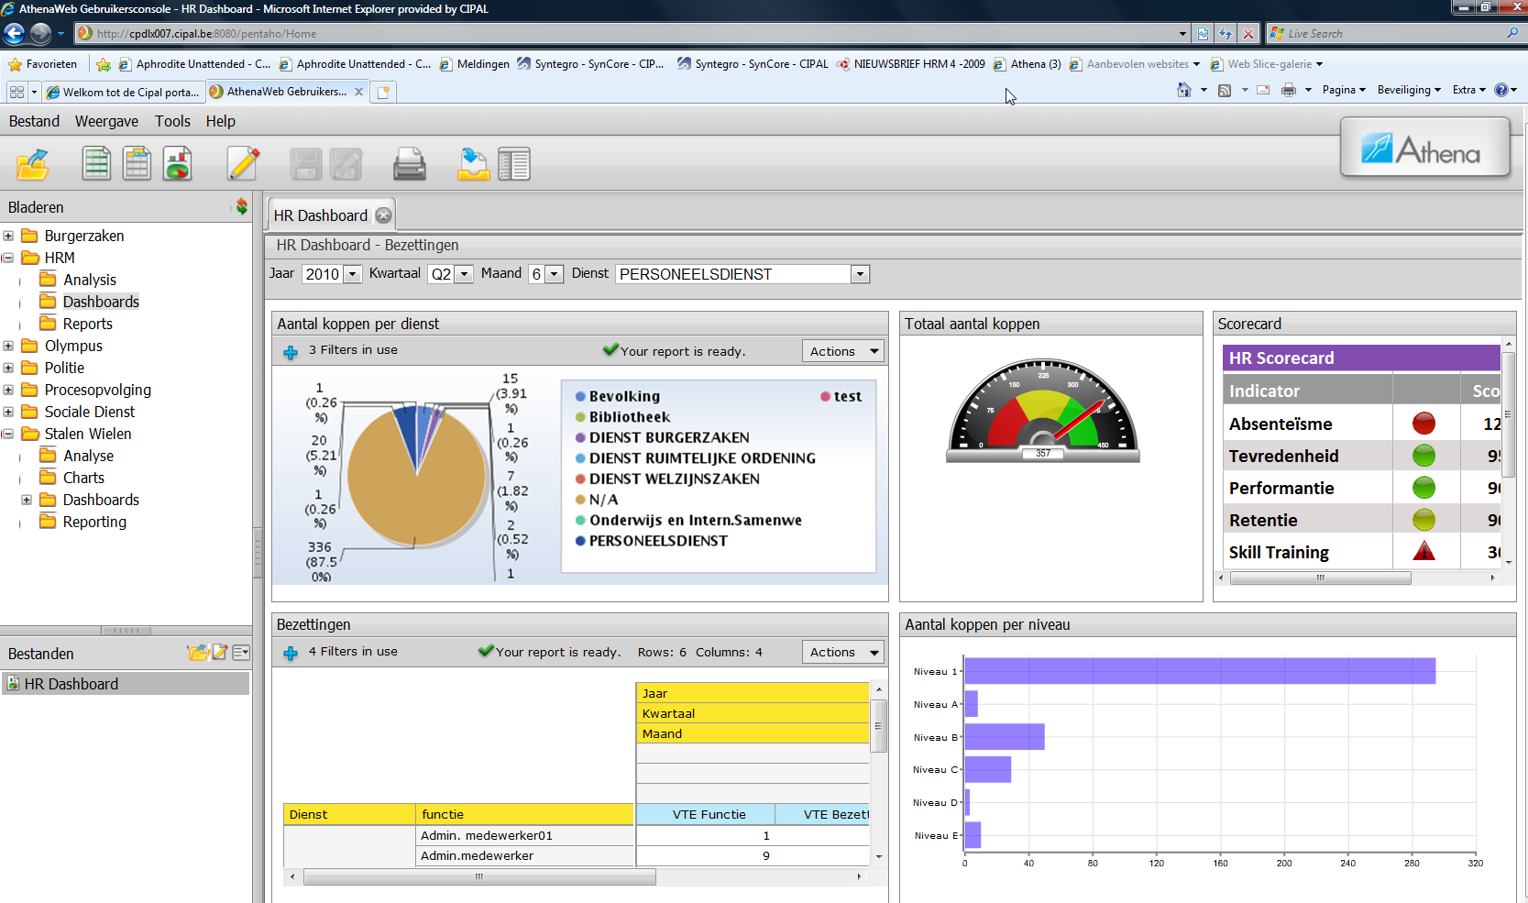Viewport: 1528px width, 903px height.
Task: Expand Dashboards under Stalen Wielen
Action: coord(27,500)
